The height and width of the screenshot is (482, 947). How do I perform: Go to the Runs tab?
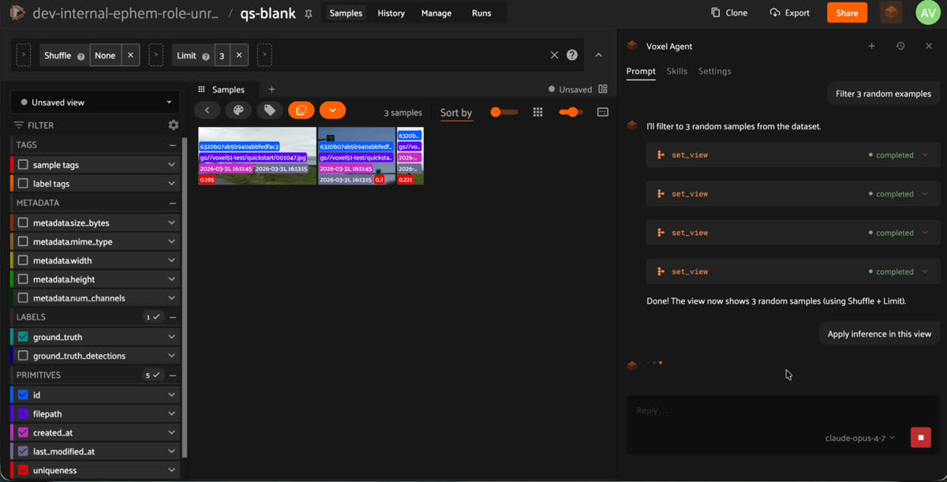coord(481,13)
